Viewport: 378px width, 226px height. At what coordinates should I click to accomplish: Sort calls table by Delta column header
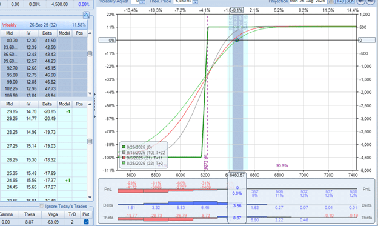[47, 33]
